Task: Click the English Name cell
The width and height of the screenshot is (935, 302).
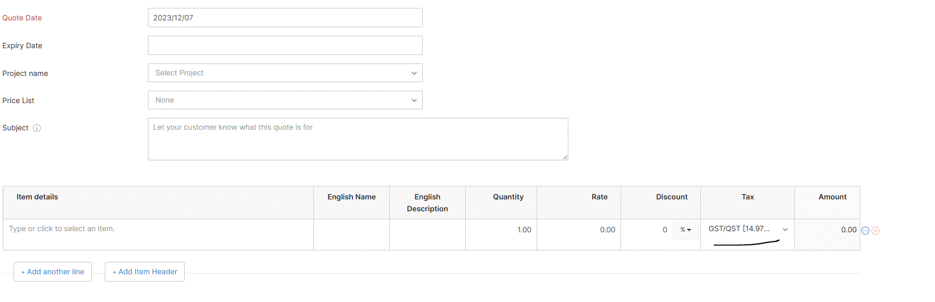Action: pos(351,234)
